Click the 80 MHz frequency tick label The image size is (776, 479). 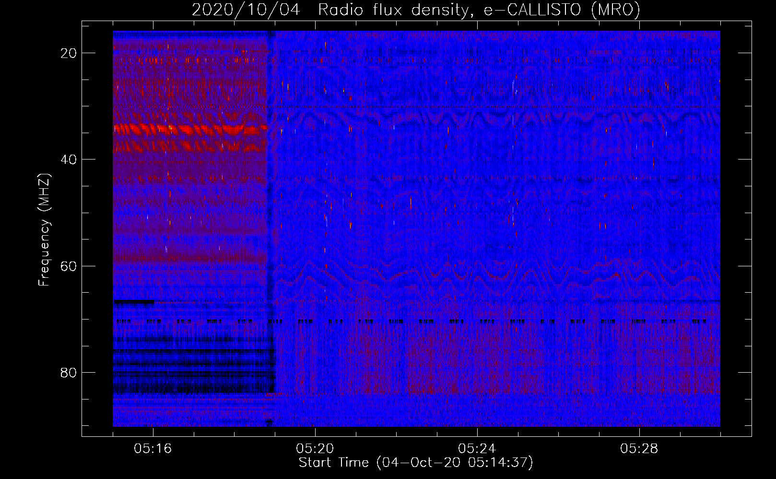(x=69, y=372)
